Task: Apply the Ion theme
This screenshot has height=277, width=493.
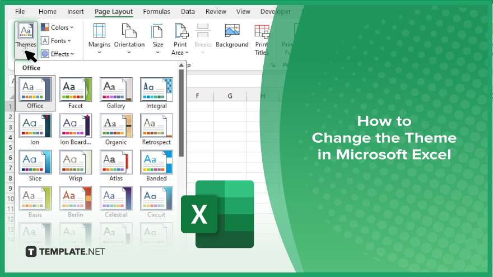Action: pos(35,129)
